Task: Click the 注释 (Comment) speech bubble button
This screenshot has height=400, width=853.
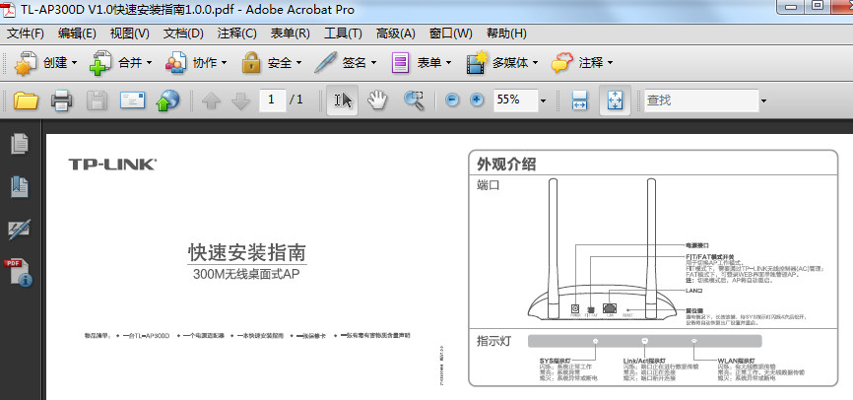Action: [582, 63]
